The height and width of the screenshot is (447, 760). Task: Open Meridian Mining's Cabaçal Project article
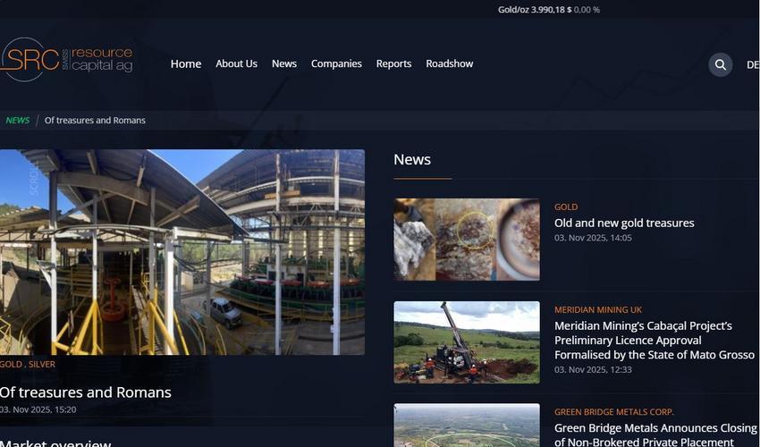654,341
